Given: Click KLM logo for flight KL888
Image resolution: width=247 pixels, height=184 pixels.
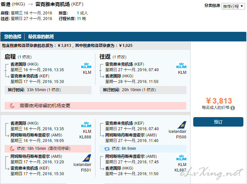Looking at the screenshot, I should (86, 124).
